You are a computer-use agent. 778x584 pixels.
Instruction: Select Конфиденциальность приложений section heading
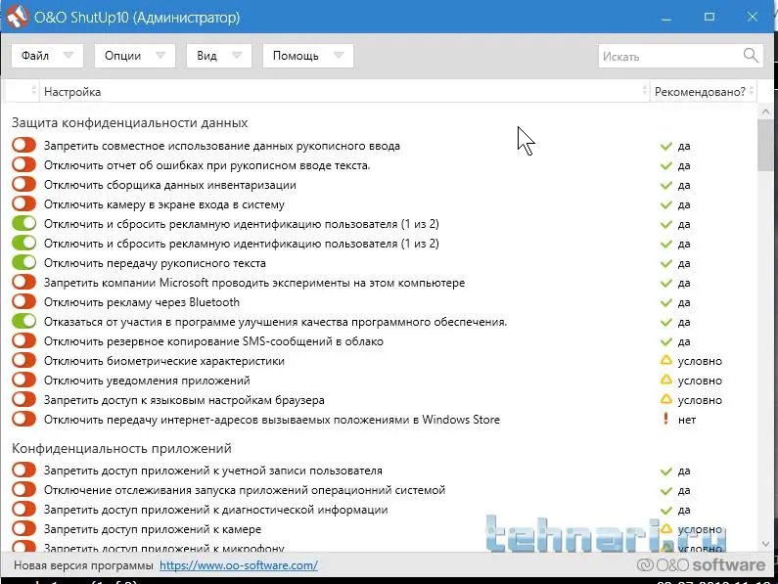coord(121,448)
